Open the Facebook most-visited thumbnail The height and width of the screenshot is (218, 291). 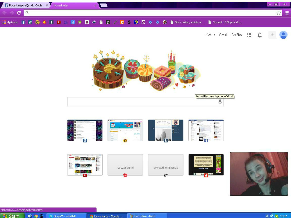[x=206, y=130]
